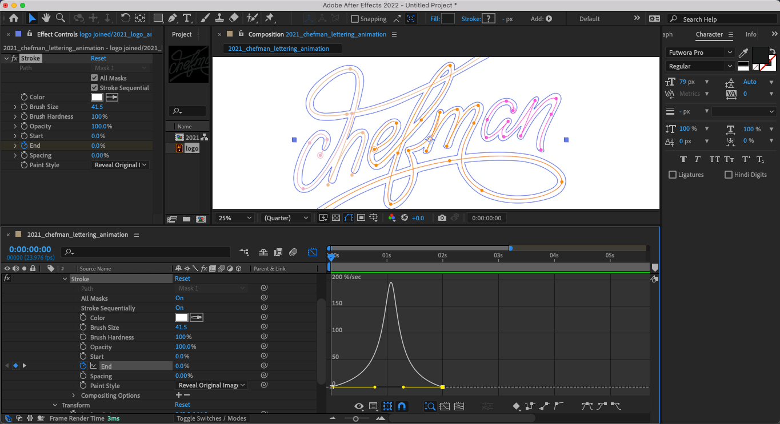The image size is (780, 424).
Task: Click Fit all graphs to view icon
Action: click(x=458, y=406)
